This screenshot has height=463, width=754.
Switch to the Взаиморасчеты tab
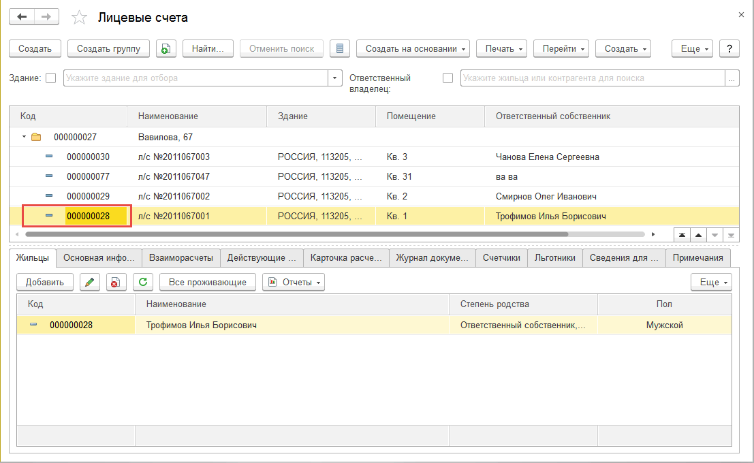click(x=181, y=258)
